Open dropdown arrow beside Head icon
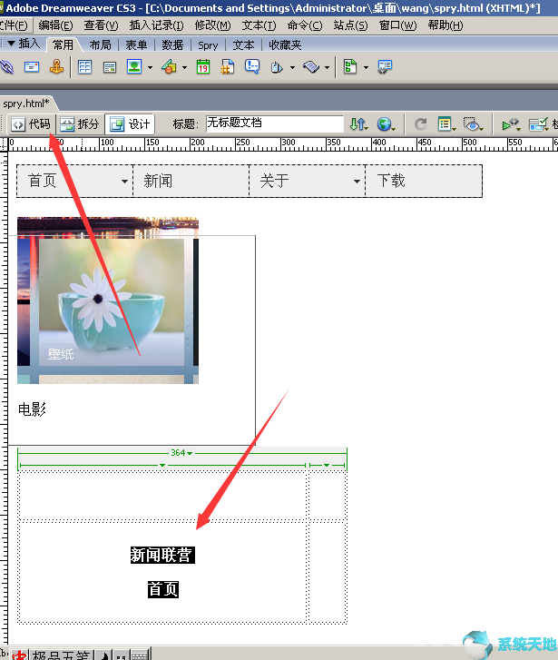Screen dimensions: 558x660 292,67
